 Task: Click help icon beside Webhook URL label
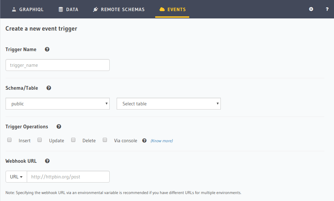click(x=47, y=161)
